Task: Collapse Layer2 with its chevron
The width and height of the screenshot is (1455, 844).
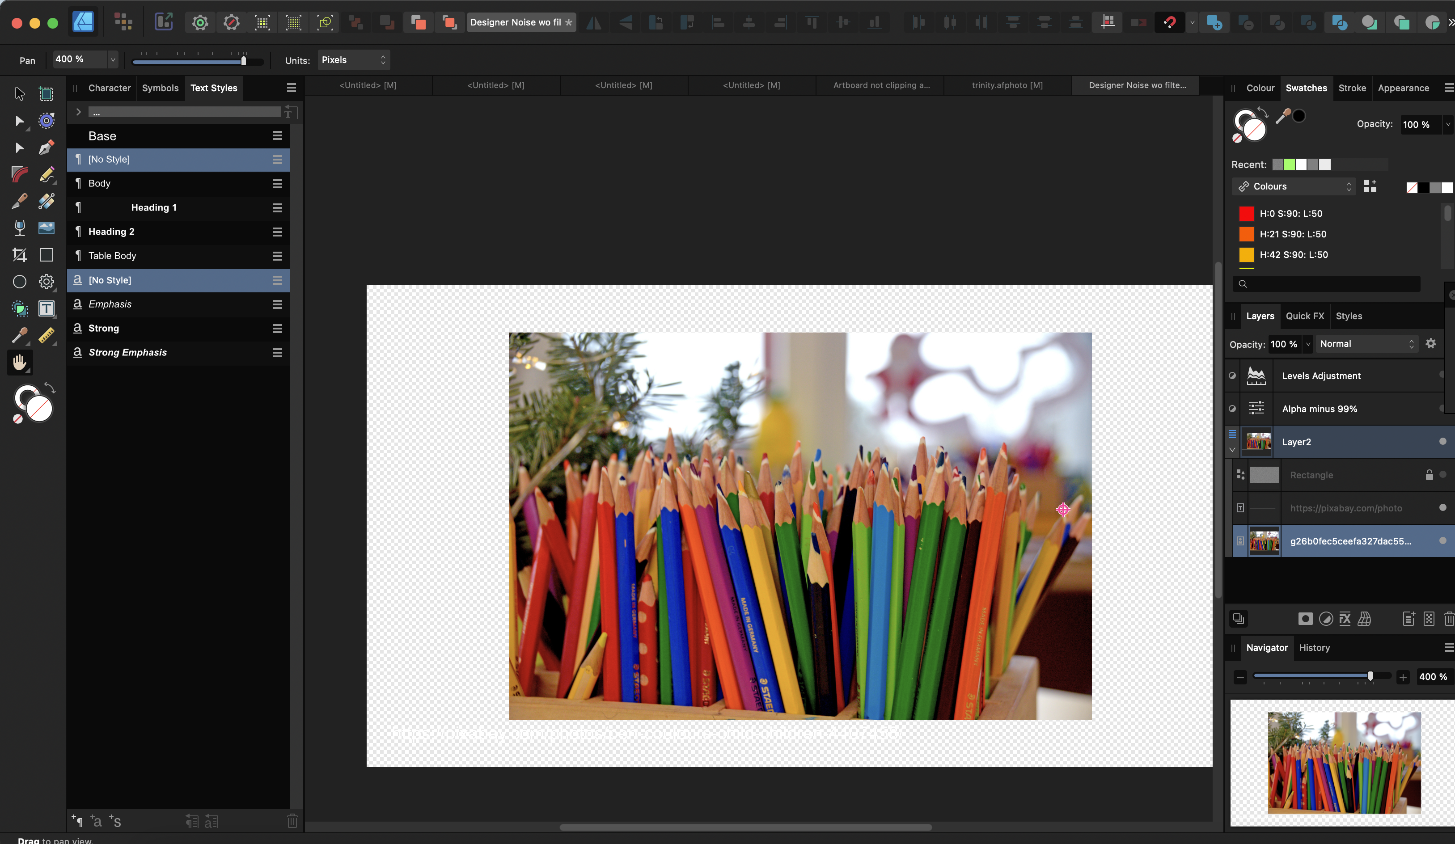Action: pyautogui.click(x=1232, y=449)
